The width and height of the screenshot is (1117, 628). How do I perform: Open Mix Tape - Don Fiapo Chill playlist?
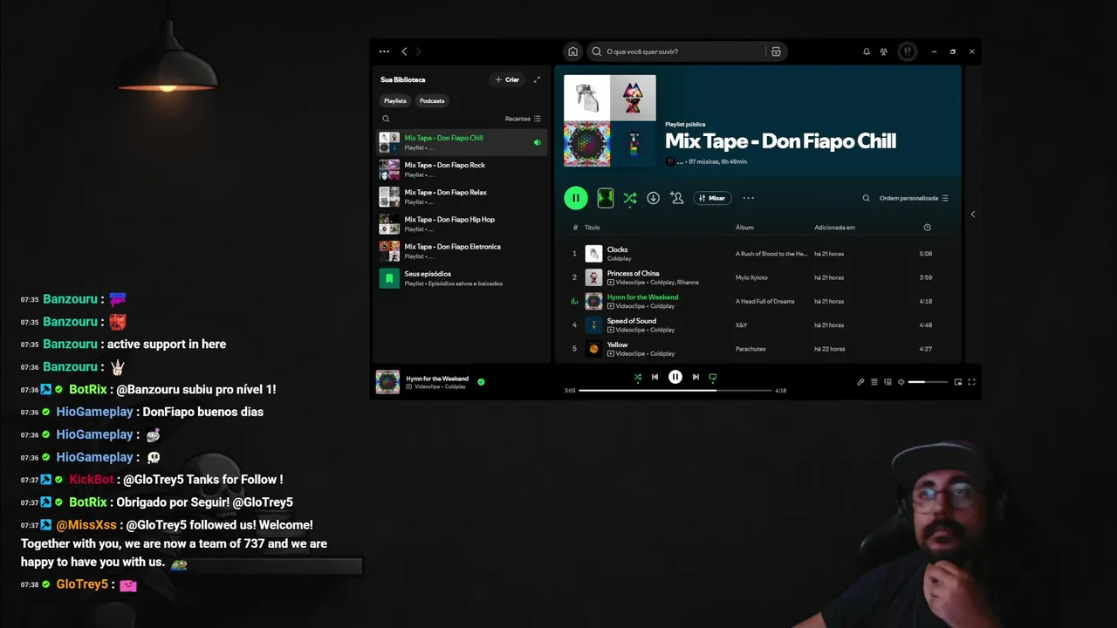pos(462,142)
